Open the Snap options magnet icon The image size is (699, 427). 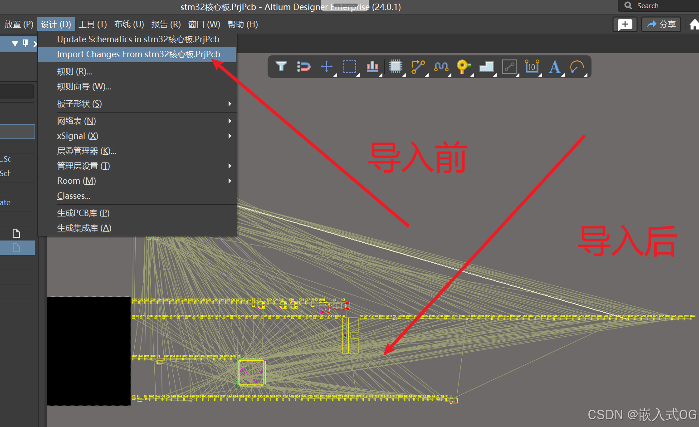(x=303, y=67)
